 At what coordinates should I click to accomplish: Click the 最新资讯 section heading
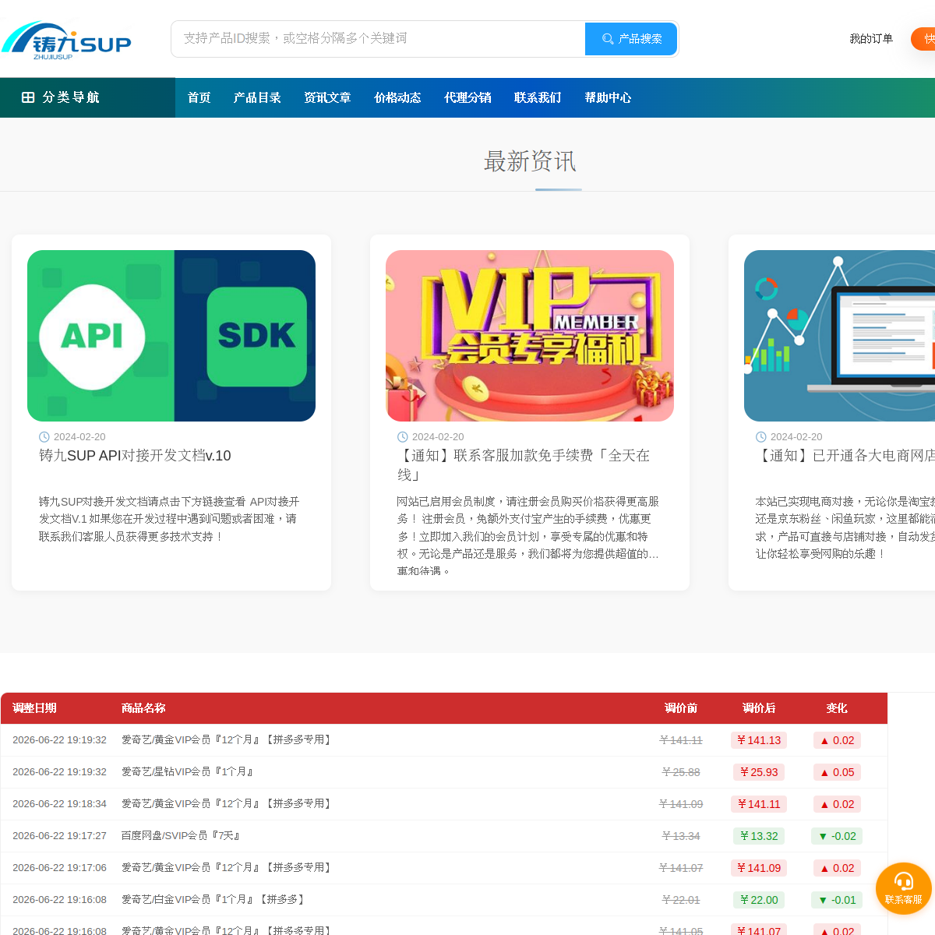click(x=530, y=161)
